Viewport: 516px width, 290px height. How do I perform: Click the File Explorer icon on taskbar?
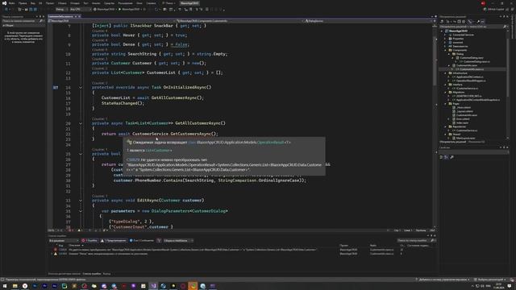tap(15, 286)
